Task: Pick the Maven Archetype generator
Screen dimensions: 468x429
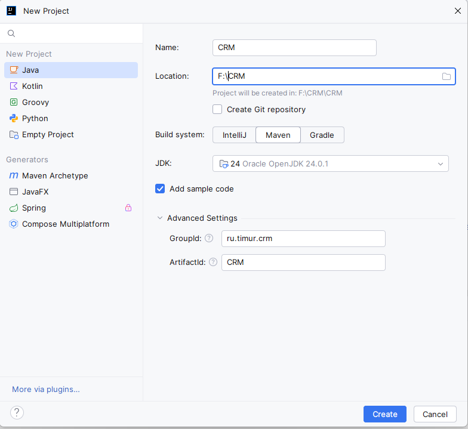Action: [54, 176]
